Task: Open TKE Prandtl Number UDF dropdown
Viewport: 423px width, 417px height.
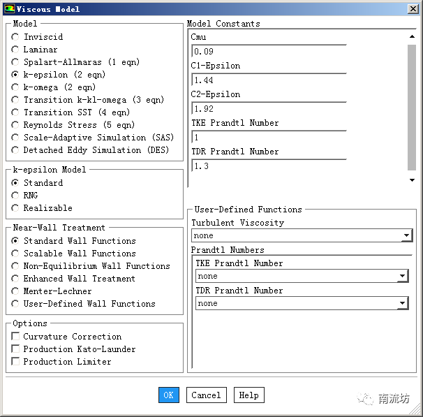Action: (302, 276)
